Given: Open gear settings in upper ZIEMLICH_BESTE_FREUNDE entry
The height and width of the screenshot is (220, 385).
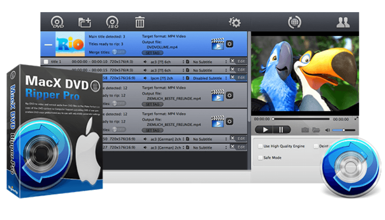Looking at the screenshot, I should (x=229, y=96).
